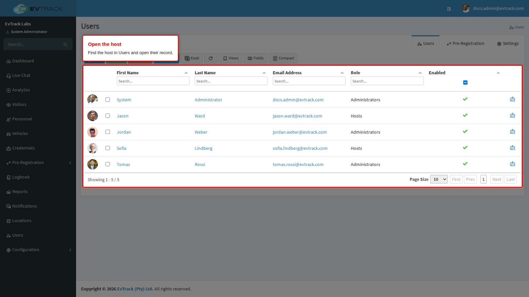Switch to the Settings tab

tap(508, 43)
